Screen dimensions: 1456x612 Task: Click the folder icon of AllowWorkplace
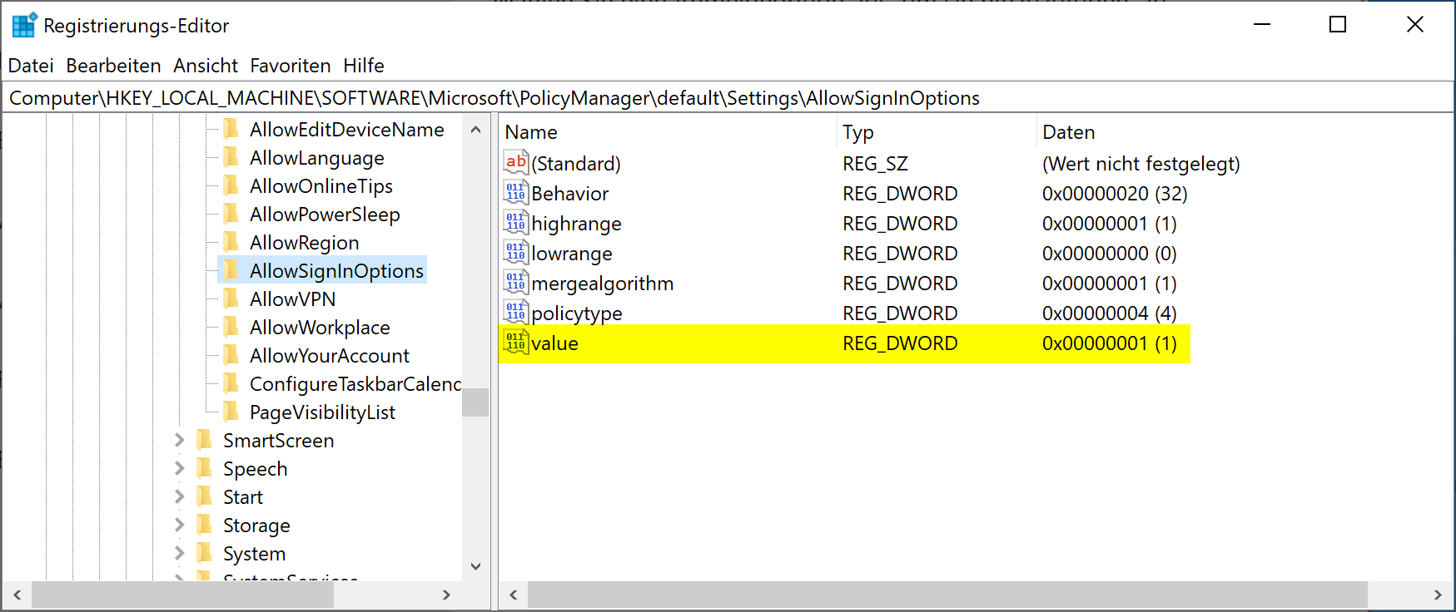pos(231,327)
